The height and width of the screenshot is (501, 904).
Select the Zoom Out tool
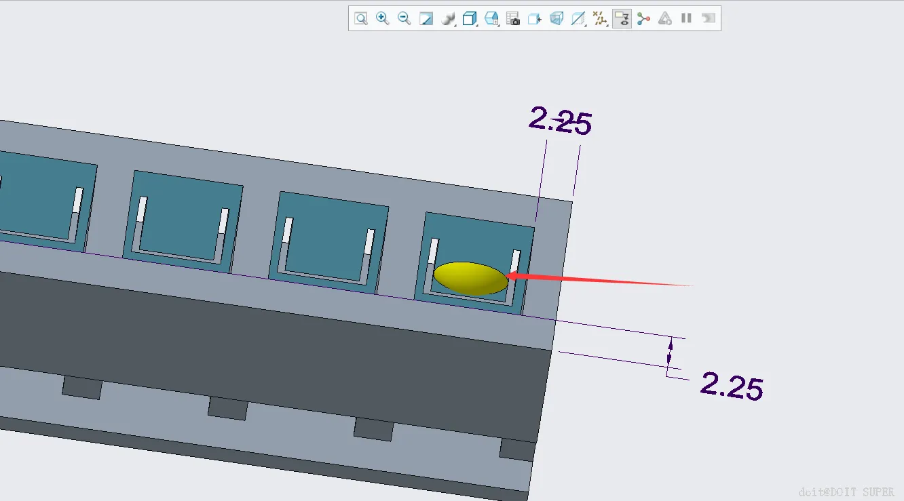[x=404, y=19]
